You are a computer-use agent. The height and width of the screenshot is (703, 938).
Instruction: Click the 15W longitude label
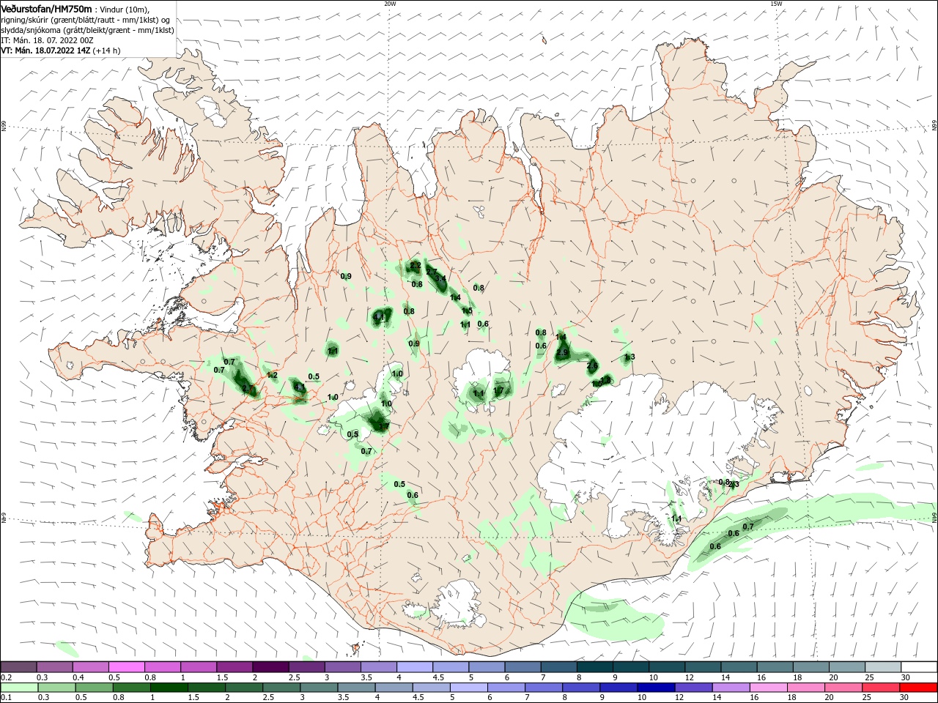776,4
